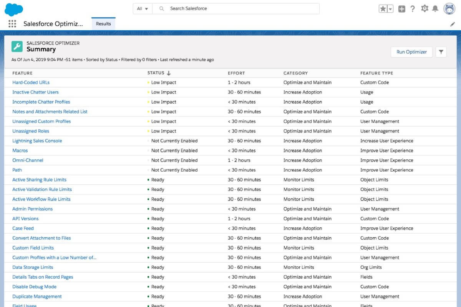View notifications with the bell icon
Image resolution: width=461 pixels, height=307 pixels.
tap(434, 8)
